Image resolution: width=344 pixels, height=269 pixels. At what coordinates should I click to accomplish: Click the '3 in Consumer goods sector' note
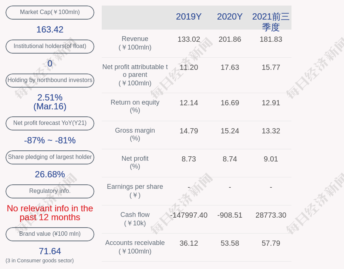pyautogui.click(x=40, y=261)
